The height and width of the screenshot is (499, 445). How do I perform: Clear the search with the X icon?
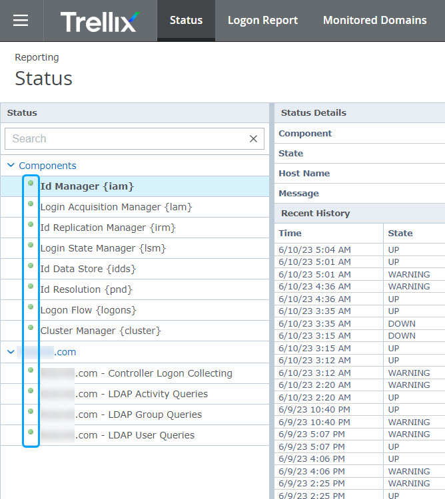click(254, 139)
